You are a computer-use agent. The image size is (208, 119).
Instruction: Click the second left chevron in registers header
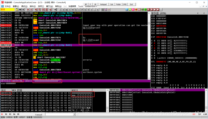pos(204,13)
